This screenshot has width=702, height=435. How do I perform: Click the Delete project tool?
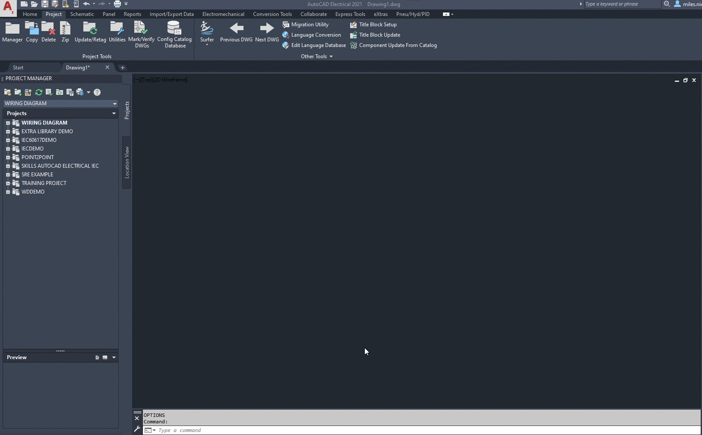(x=48, y=32)
